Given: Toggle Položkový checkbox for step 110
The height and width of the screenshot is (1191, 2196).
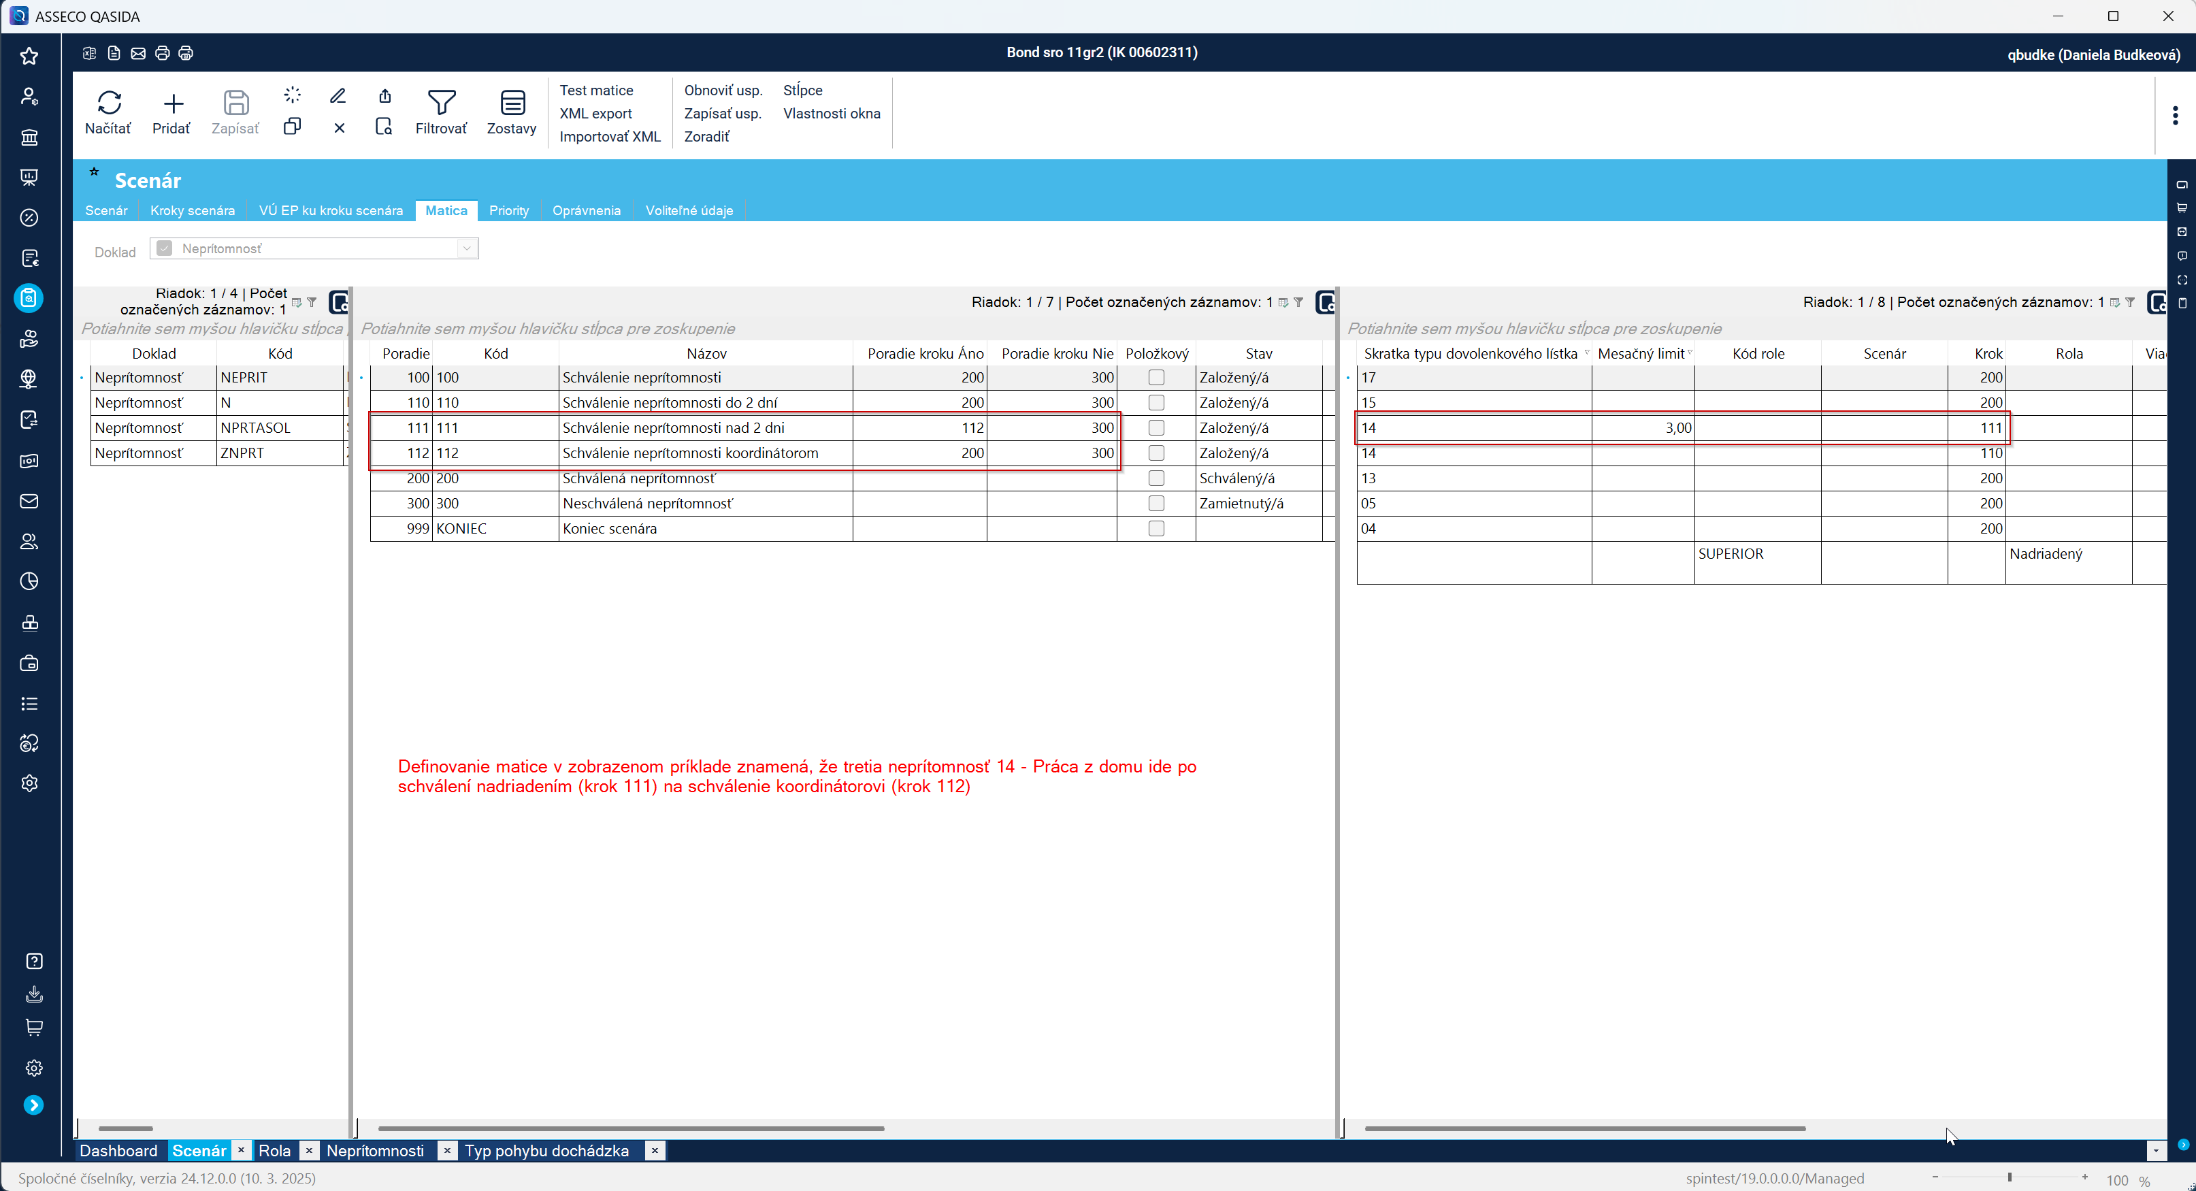Looking at the screenshot, I should 1156,402.
